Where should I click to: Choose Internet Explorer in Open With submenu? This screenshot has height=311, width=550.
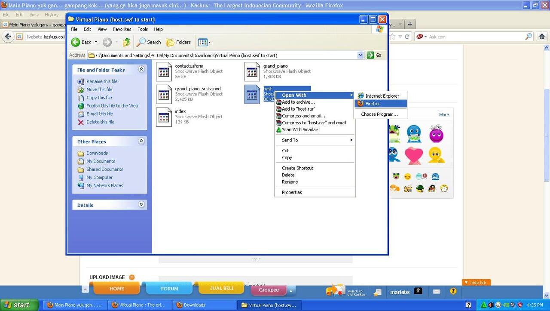pos(381,96)
